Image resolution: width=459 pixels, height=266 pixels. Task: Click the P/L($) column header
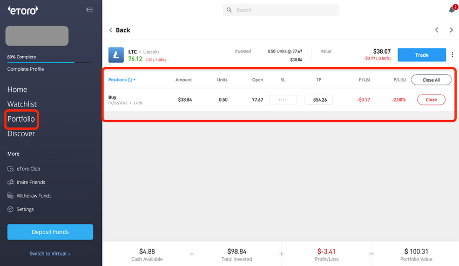[364, 79]
